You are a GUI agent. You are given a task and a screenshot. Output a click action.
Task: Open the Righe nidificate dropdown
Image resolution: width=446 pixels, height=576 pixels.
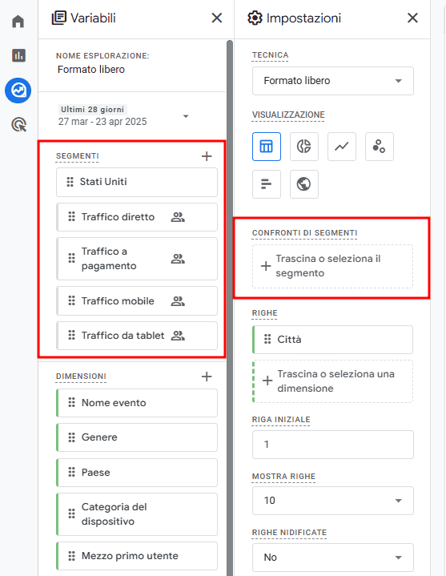click(333, 558)
